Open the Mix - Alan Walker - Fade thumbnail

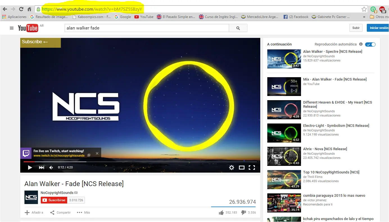point(284,87)
